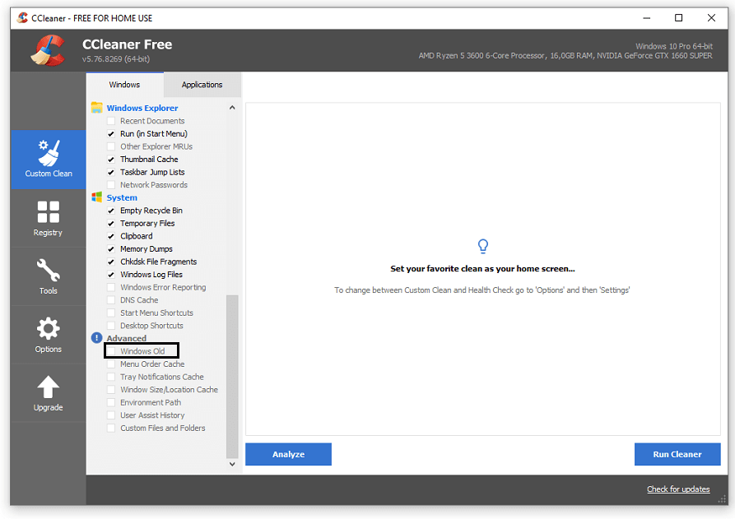Screen dimensions: 735x519
Task: Click the cleaning list scrollbar thumb
Action: click(232, 376)
